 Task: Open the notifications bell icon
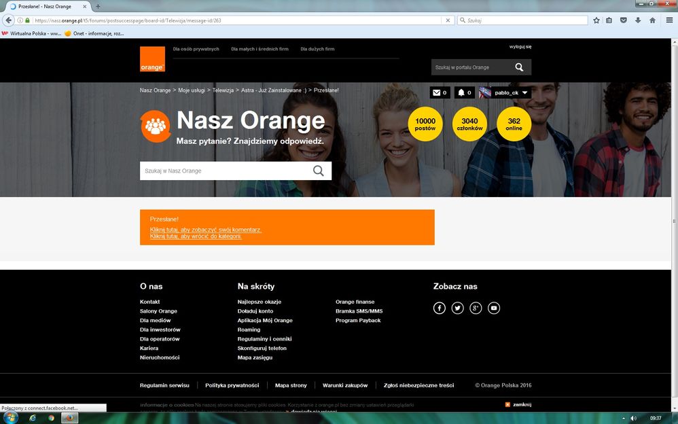pos(461,92)
